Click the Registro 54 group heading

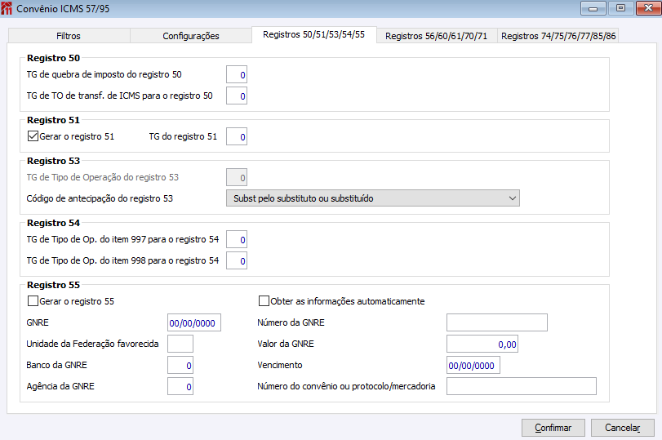[x=53, y=223]
